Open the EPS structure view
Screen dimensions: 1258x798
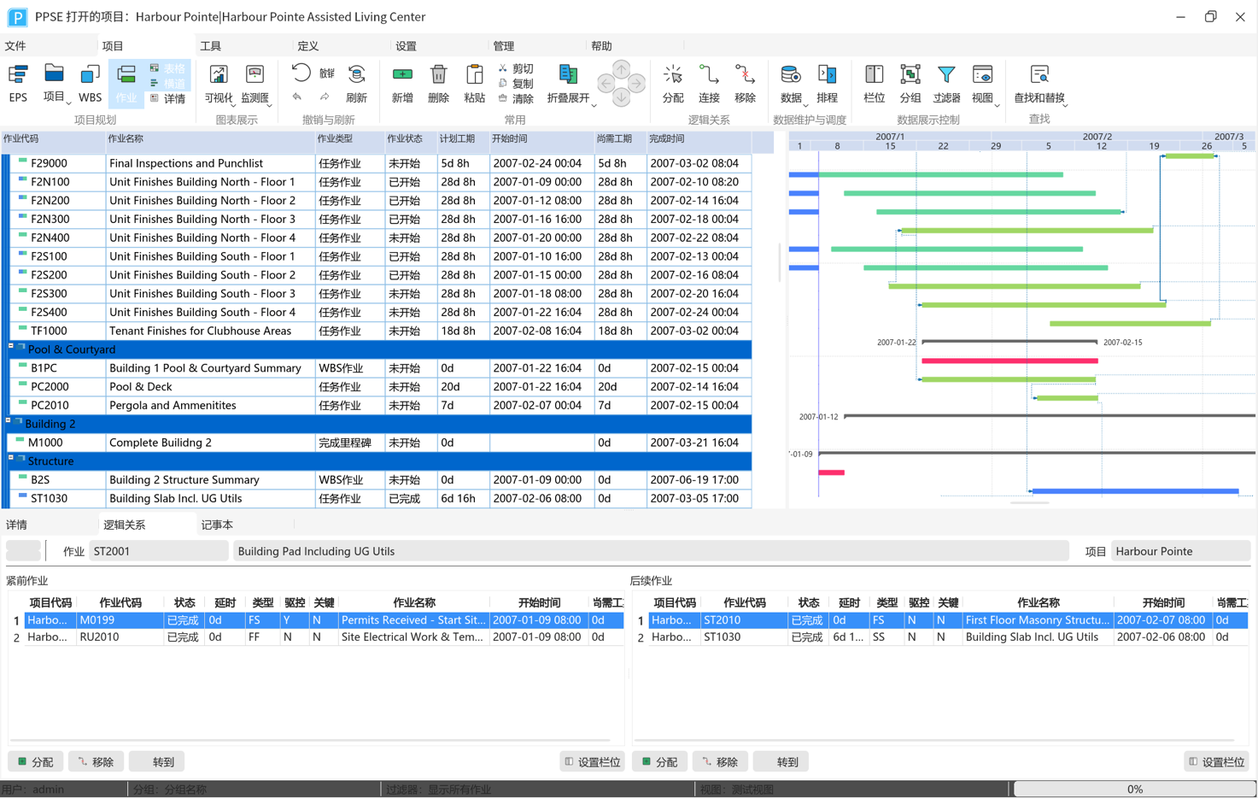coord(18,83)
